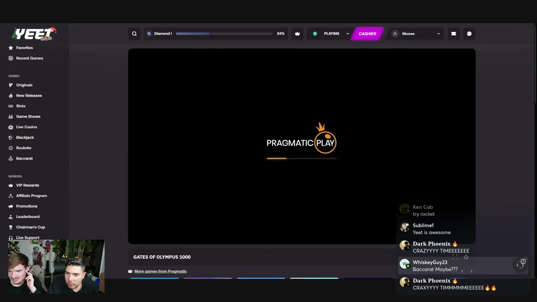The width and height of the screenshot is (537, 302).
Task: Click the Pragmatic Play game loading frame
Action: (302, 146)
